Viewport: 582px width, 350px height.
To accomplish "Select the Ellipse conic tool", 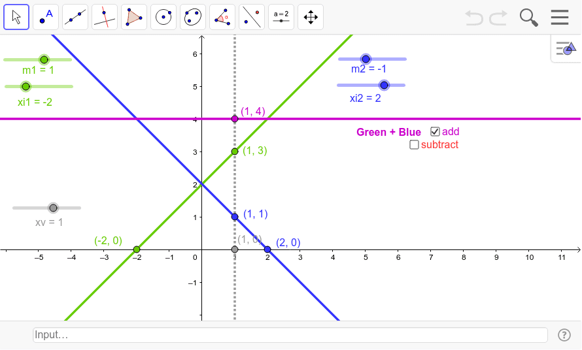I will pyautogui.click(x=193, y=17).
